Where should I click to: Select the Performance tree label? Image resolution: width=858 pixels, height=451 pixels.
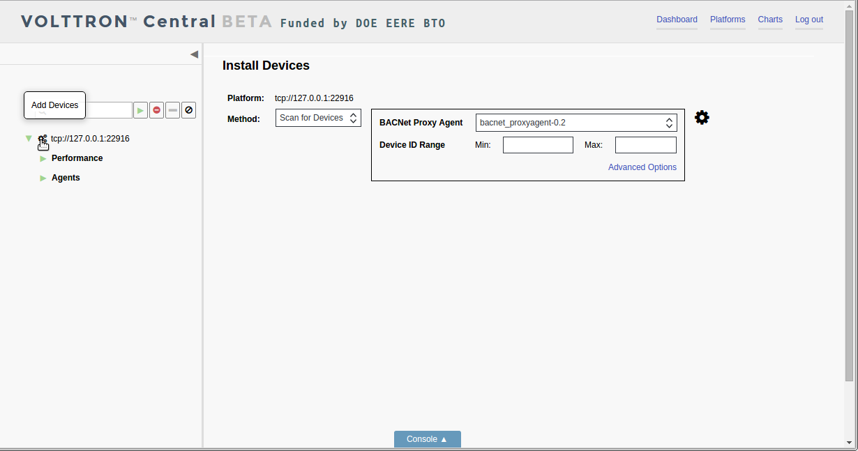[x=77, y=158]
